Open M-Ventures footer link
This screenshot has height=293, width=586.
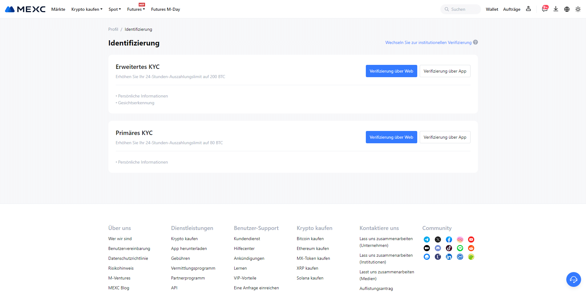pos(119,278)
